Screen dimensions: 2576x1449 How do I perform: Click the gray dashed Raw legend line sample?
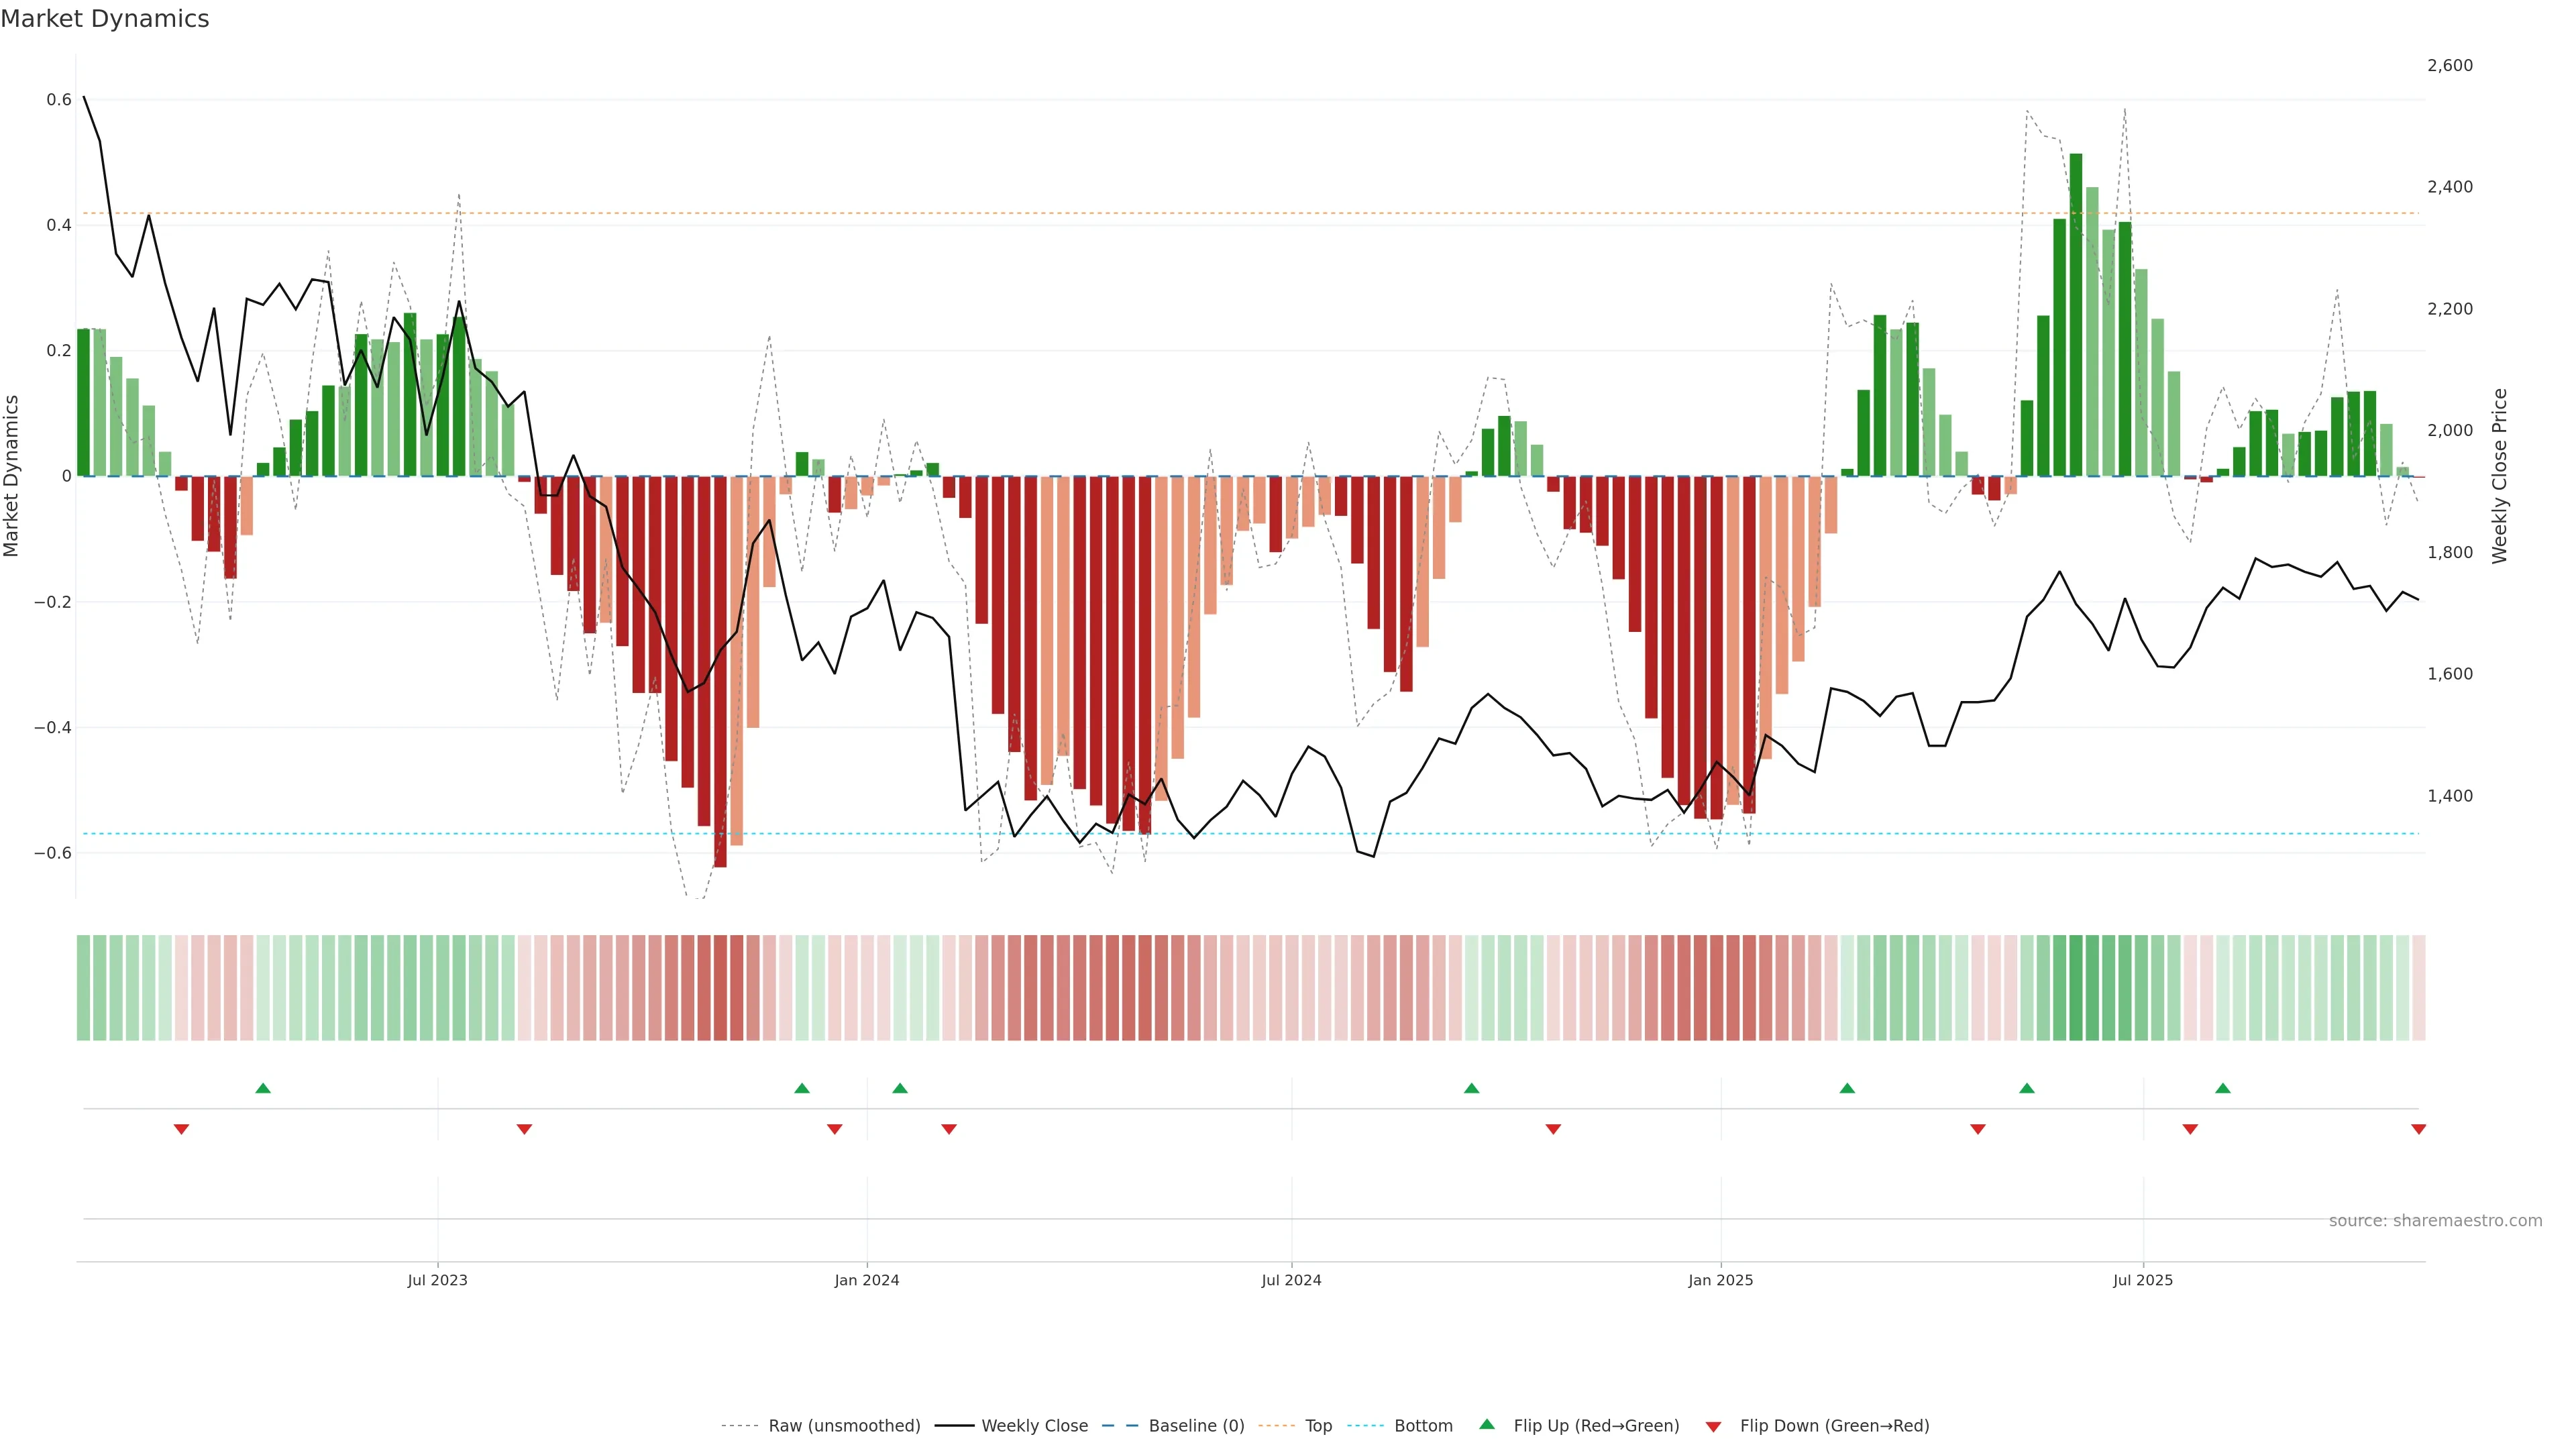739,1426
